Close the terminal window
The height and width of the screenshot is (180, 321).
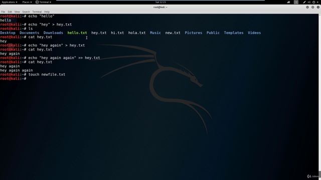(318, 7)
